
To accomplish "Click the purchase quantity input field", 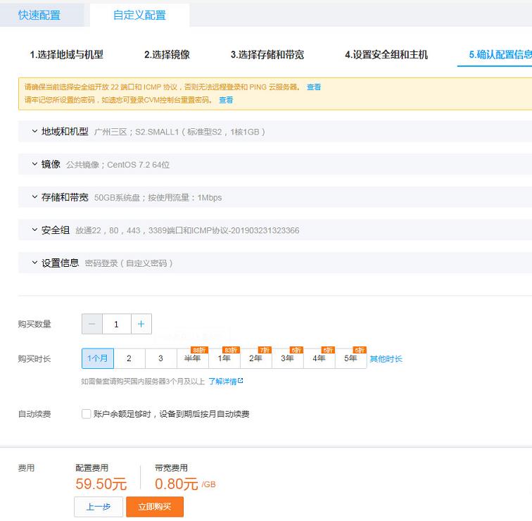I will (x=116, y=324).
